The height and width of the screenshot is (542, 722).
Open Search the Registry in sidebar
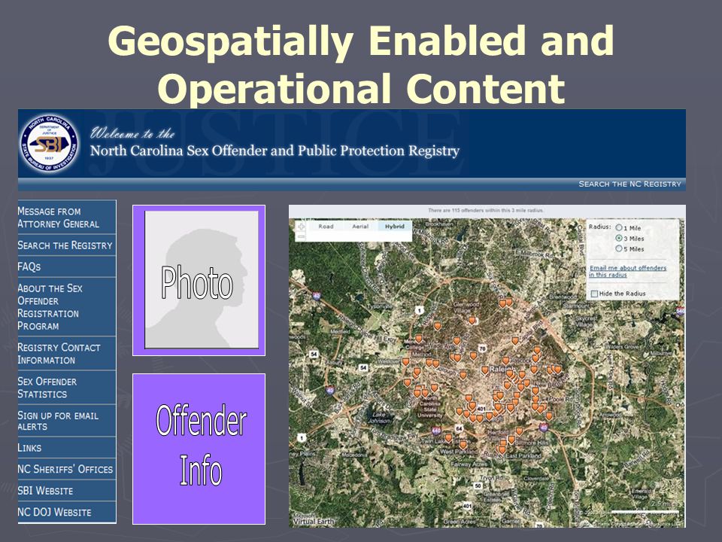(67, 245)
